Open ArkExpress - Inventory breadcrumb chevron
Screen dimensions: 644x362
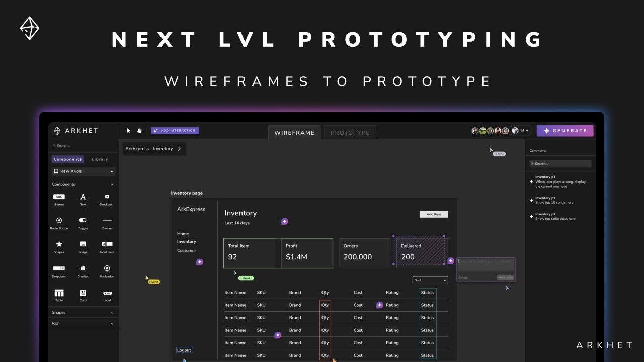(179, 149)
